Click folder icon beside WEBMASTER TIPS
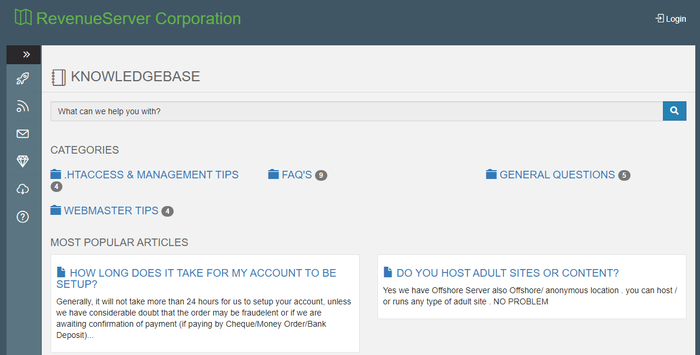 (x=56, y=210)
